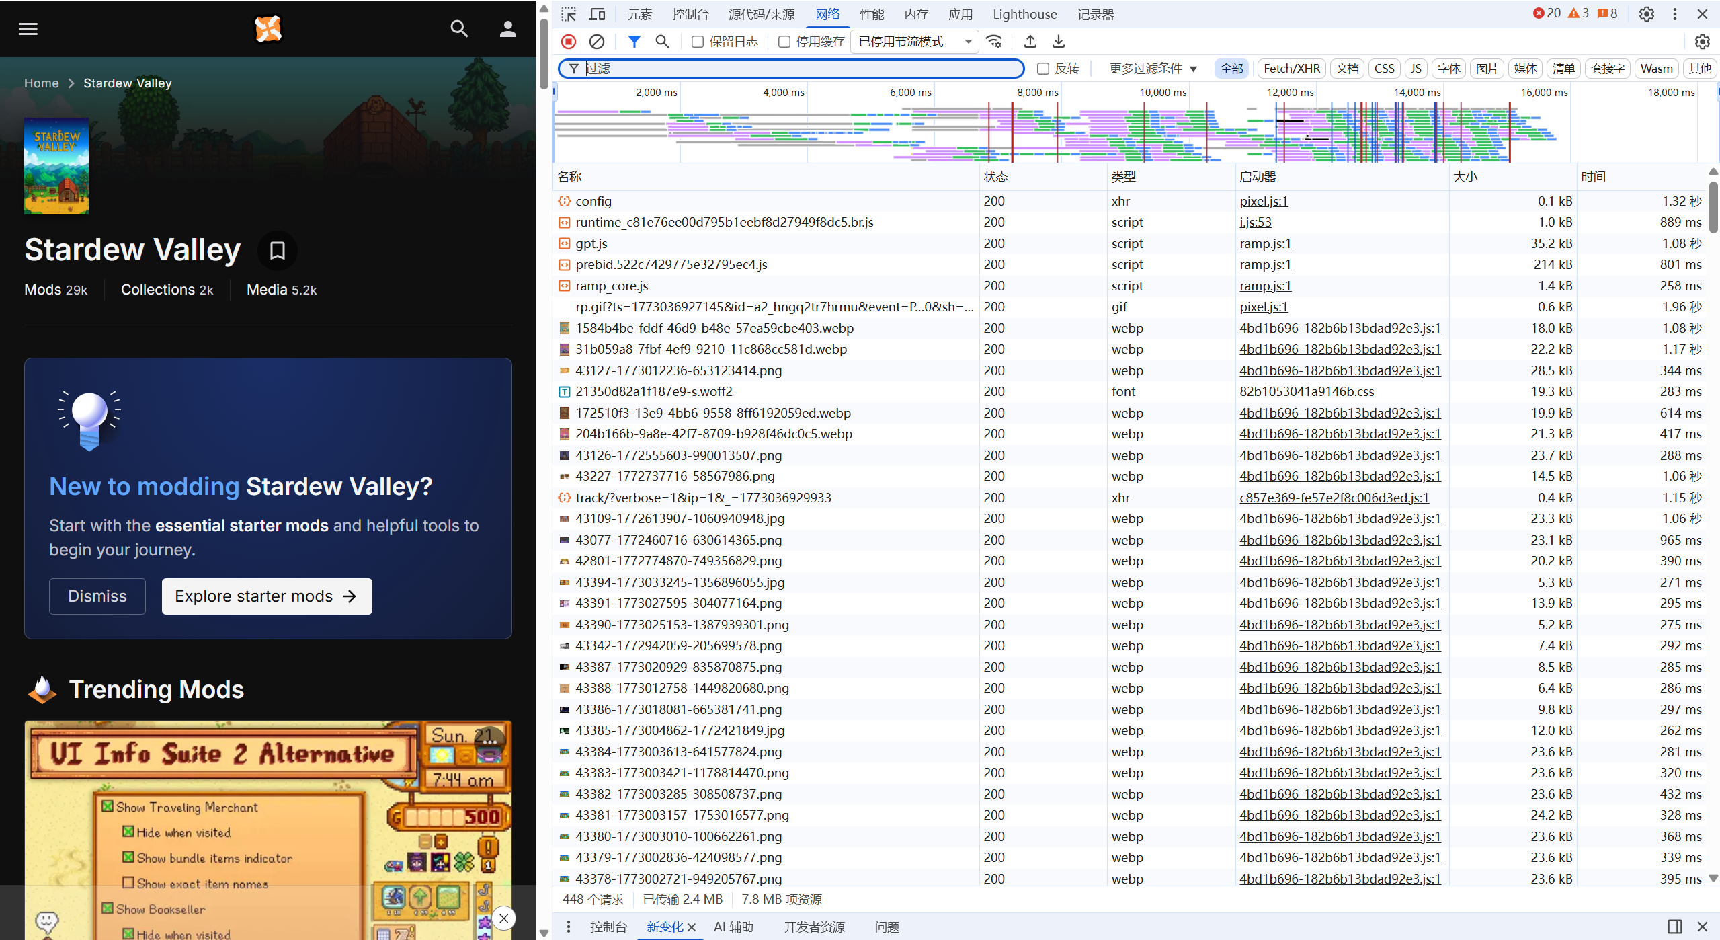Viewport: 1720px width, 940px height.
Task: Click the export HAR download icon
Action: [x=1058, y=42]
